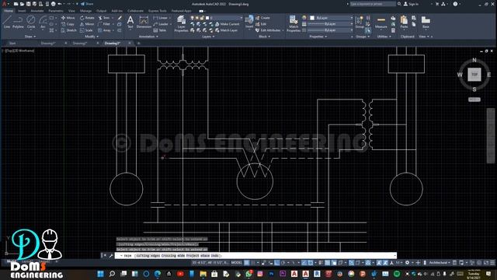The width and height of the screenshot is (497, 280).
Task: Open taskbar search
Action: click(112, 274)
